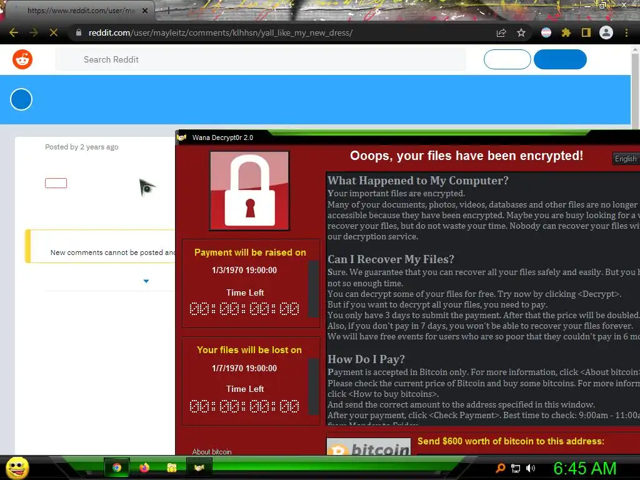Open a new browser tab
Image resolution: width=640 pixels, height=480 pixels.
point(168,11)
